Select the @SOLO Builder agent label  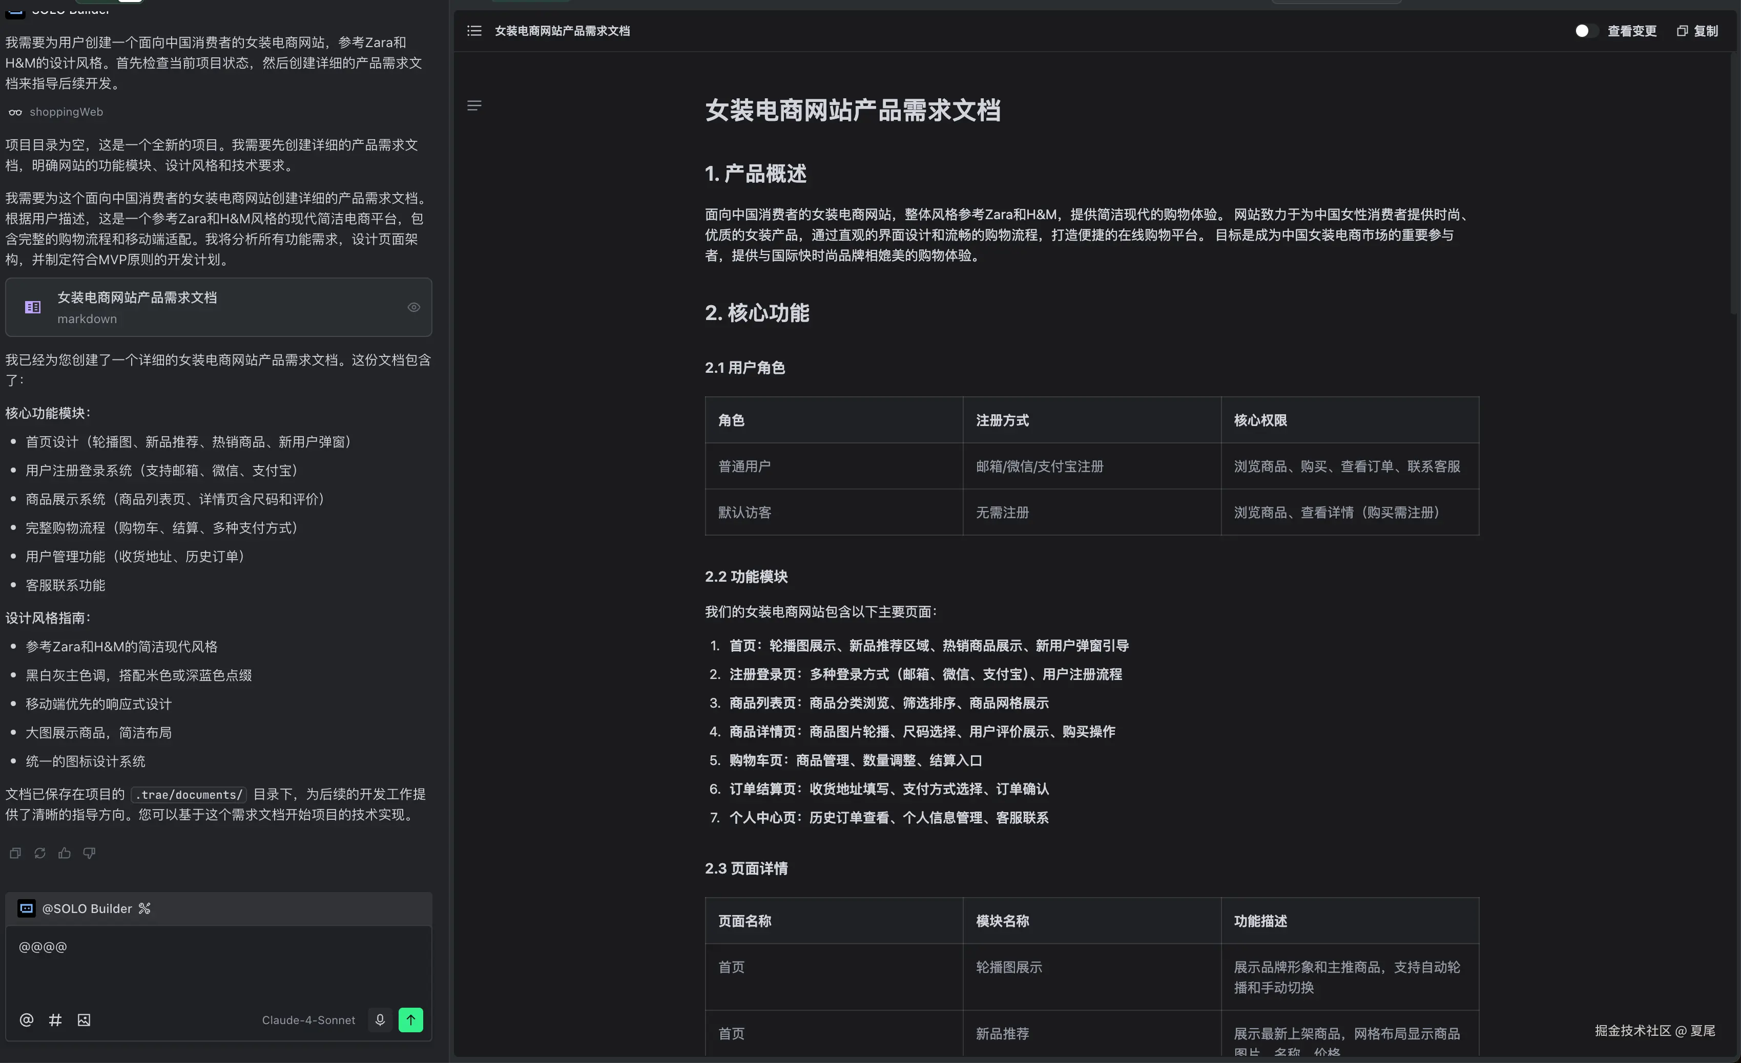coord(86,908)
